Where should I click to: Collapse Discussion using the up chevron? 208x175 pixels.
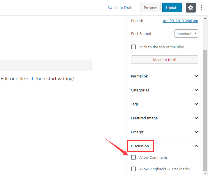coord(196,146)
